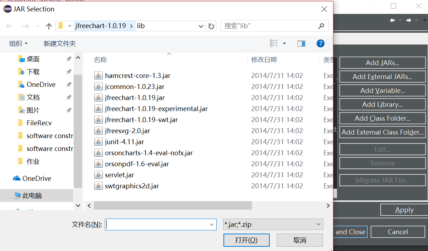This screenshot has height=251, width=428.
Task: Open the *.jar;*.zip file type filter
Action: [x=273, y=224]
